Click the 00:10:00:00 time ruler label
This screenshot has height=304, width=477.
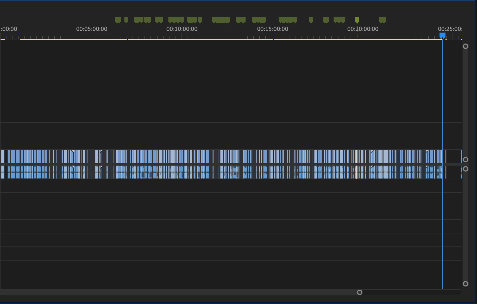182,29
